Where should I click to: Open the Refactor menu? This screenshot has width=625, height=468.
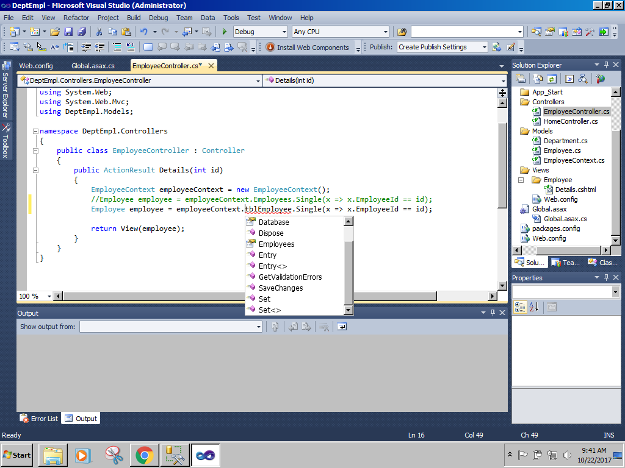click(76, 18)
